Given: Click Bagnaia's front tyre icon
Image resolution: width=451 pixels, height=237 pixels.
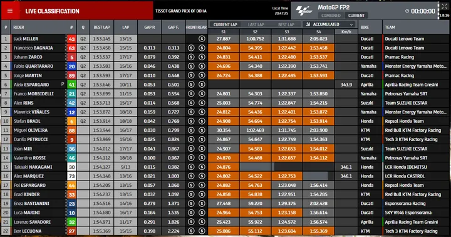Looking at the screenshot, I should click(x=191, y=48).
